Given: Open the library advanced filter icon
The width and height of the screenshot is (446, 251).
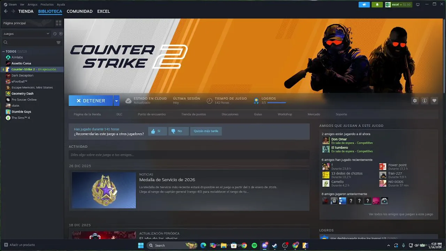Looking at the screenshot, I should click(x=59, y=43).
